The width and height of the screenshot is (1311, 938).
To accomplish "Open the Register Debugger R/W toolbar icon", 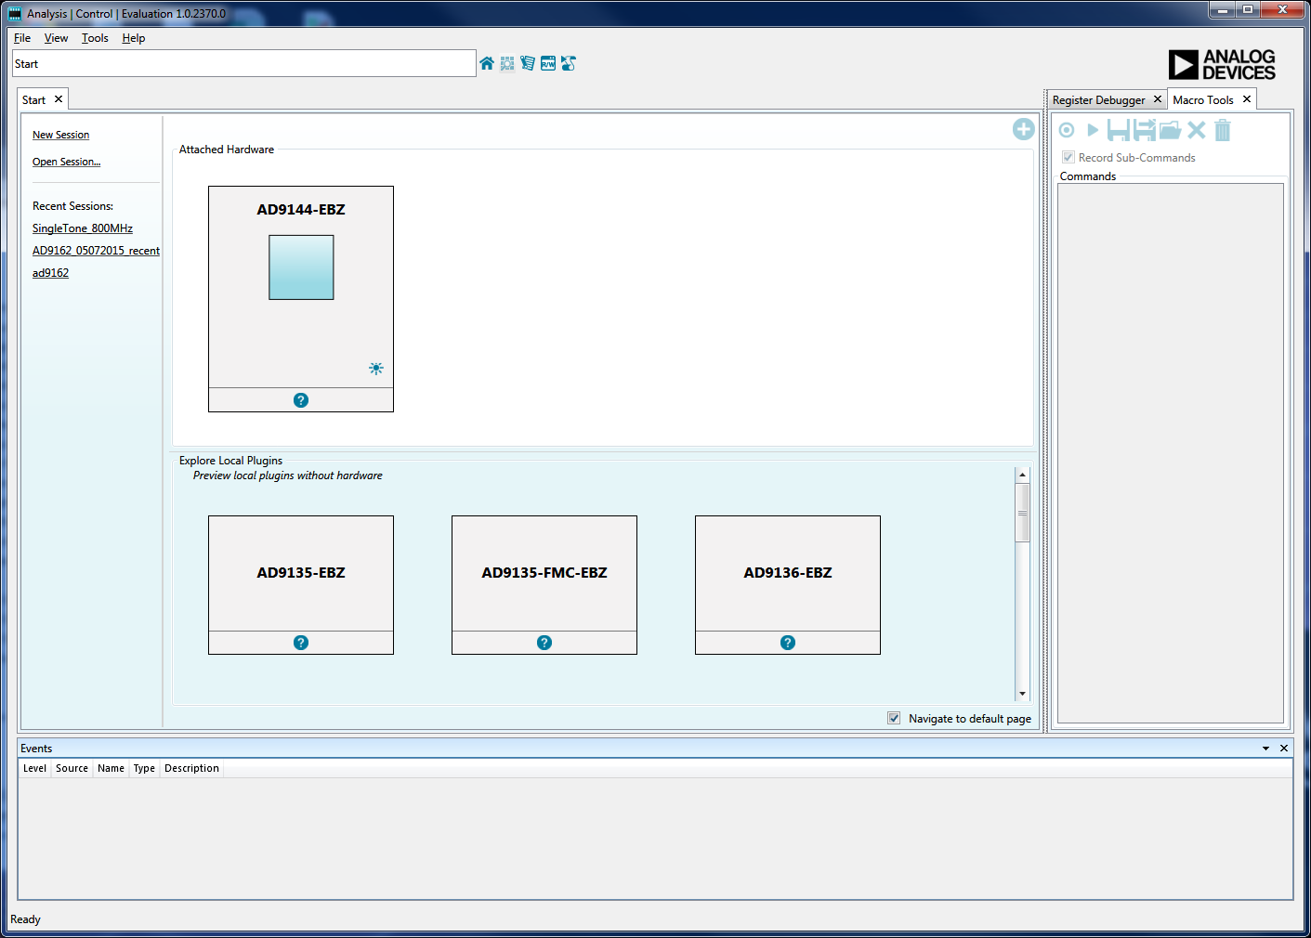I will 548,63.
